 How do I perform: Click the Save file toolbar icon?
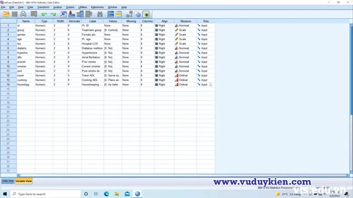point(15,14)
